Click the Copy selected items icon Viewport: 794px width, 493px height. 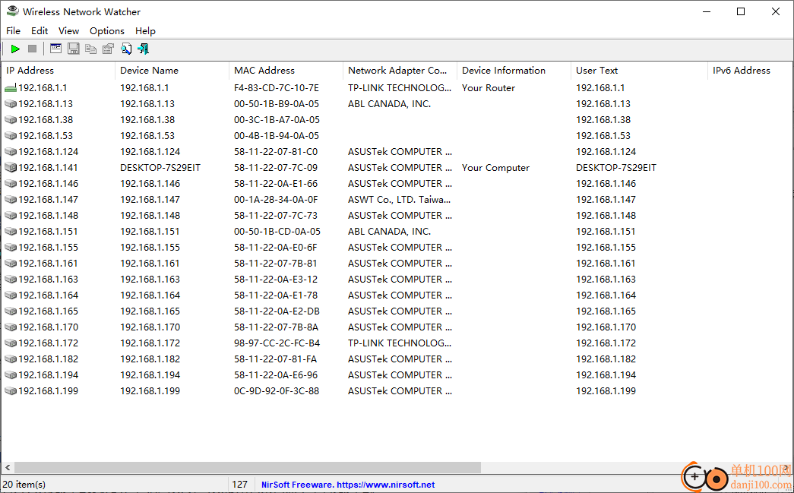point(90,49)
